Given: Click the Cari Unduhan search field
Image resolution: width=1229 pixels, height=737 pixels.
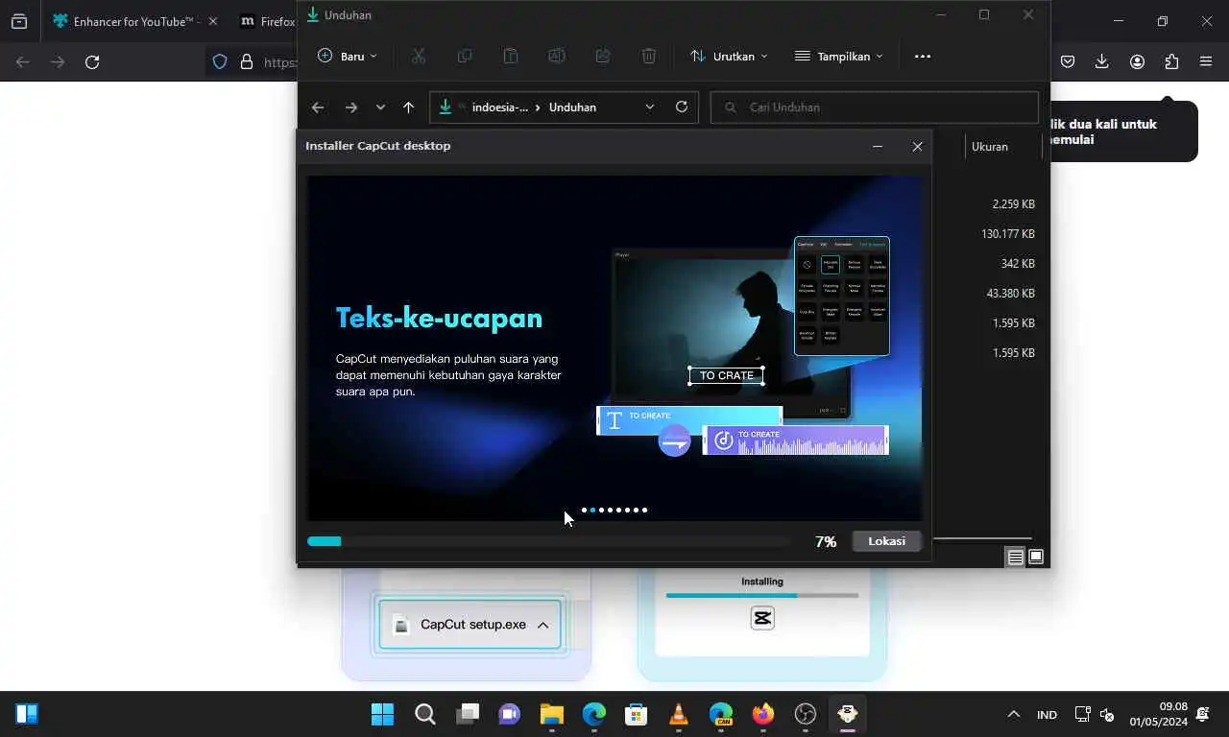Looking at the screenshot, I should [875, 107].
